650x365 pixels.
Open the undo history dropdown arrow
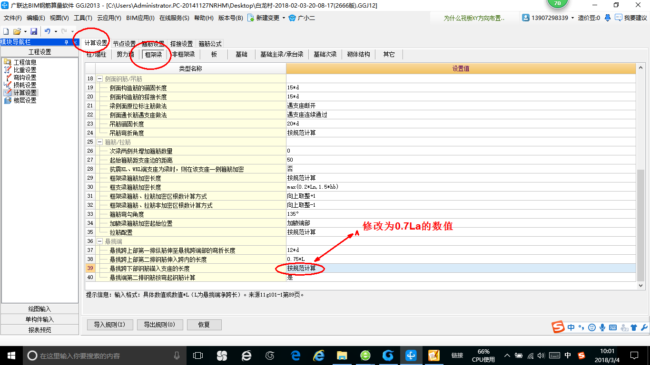56,31
